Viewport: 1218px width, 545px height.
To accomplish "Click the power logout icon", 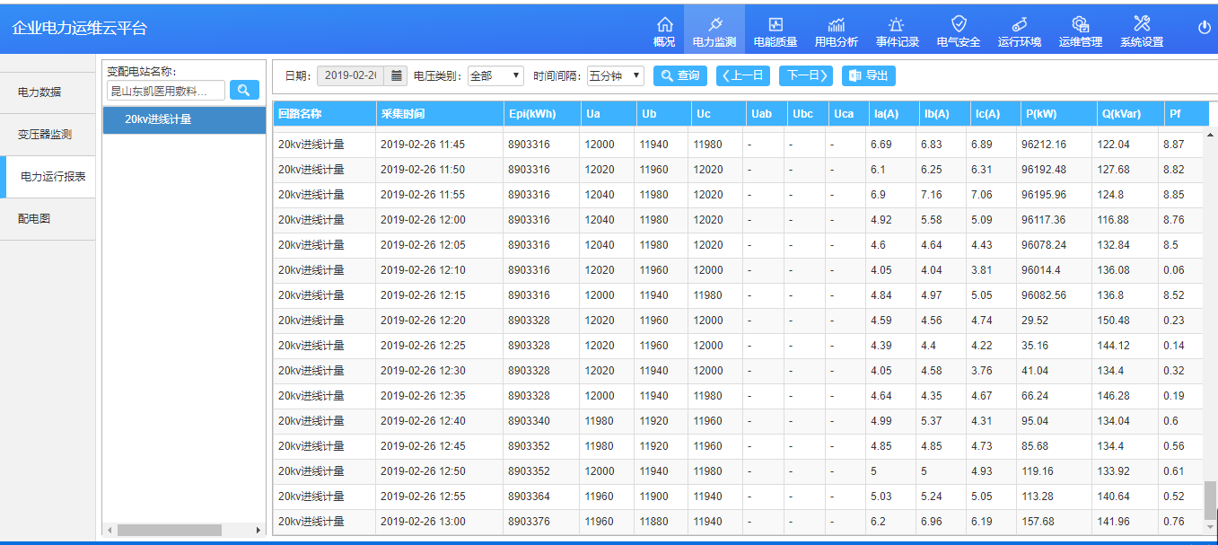I will click(x=1205, y=28).
